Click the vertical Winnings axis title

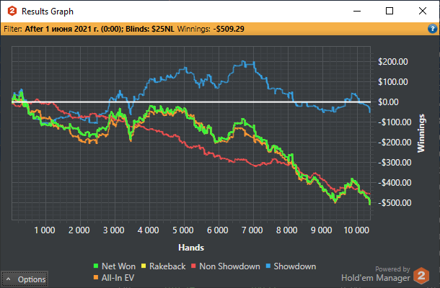click(421, 133)
